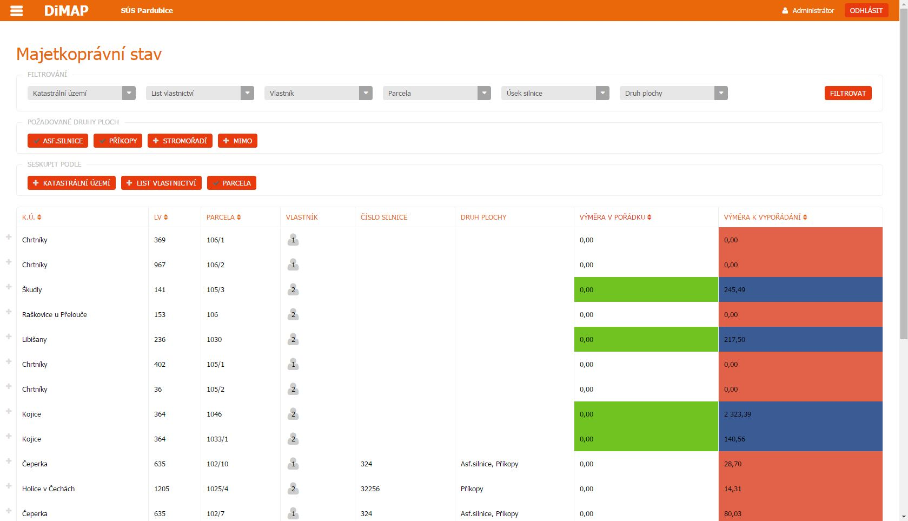Click owner icon in Čeperka 102/7 row

pyautogui.click(x=293, y=513)
